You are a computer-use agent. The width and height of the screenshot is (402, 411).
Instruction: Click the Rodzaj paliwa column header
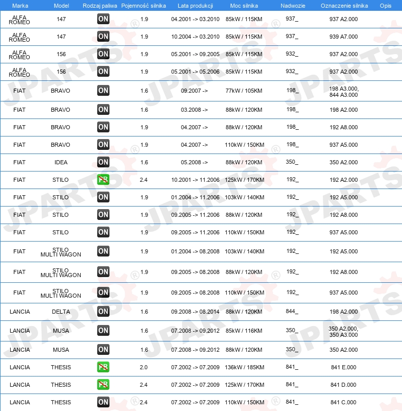point(100,6)
